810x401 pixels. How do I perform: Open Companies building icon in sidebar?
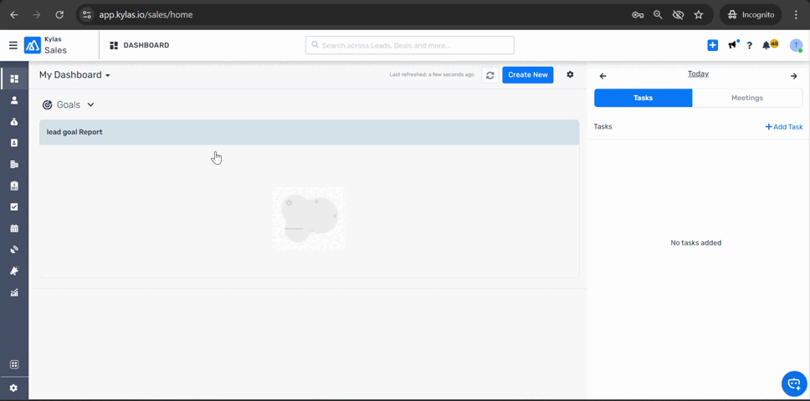[14, 165]
